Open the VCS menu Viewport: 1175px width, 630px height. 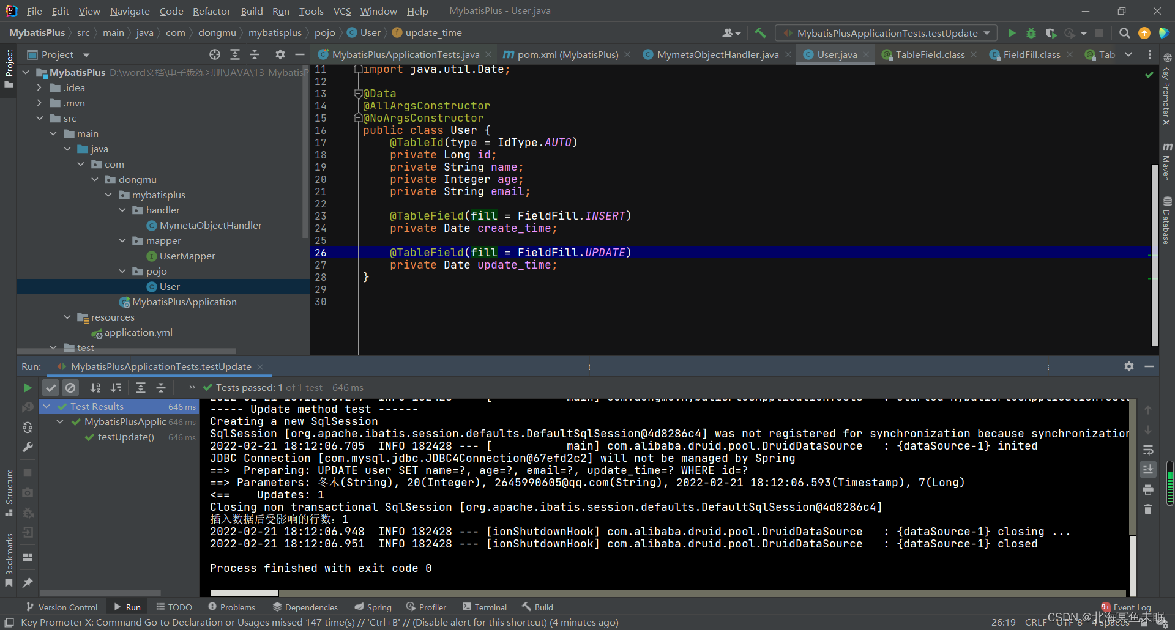pyautogui.click(x=342, y=11)
